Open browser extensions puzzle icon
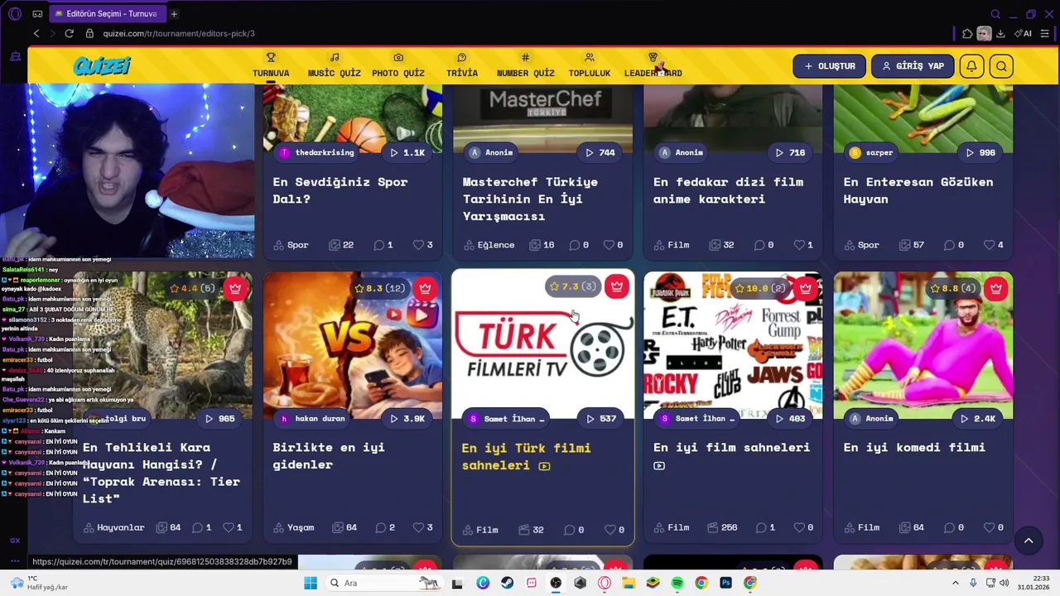Image resolution: width=1060 pixels, height=596 pixels. point(967,33)
